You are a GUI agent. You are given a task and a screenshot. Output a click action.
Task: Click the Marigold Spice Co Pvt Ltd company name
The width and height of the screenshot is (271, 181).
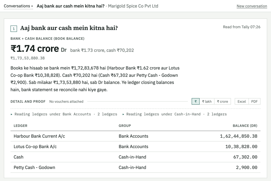tap(133, 6)
